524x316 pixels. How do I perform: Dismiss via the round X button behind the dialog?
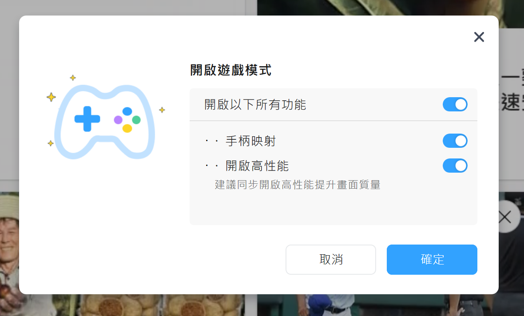point(509,217)
